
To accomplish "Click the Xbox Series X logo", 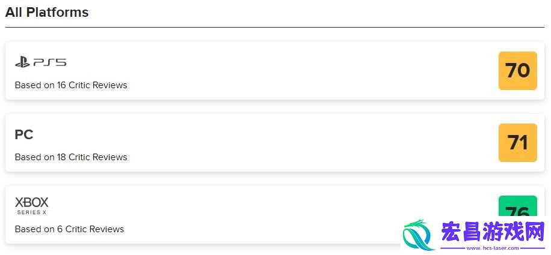I will click(x=32, y=206).
